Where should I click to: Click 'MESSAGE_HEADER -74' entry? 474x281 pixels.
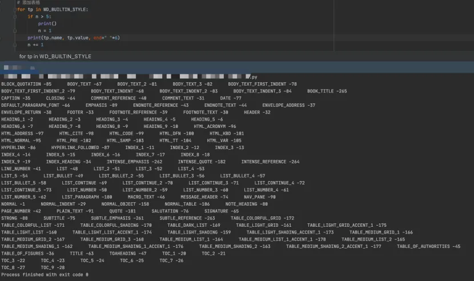click(204, 197)
